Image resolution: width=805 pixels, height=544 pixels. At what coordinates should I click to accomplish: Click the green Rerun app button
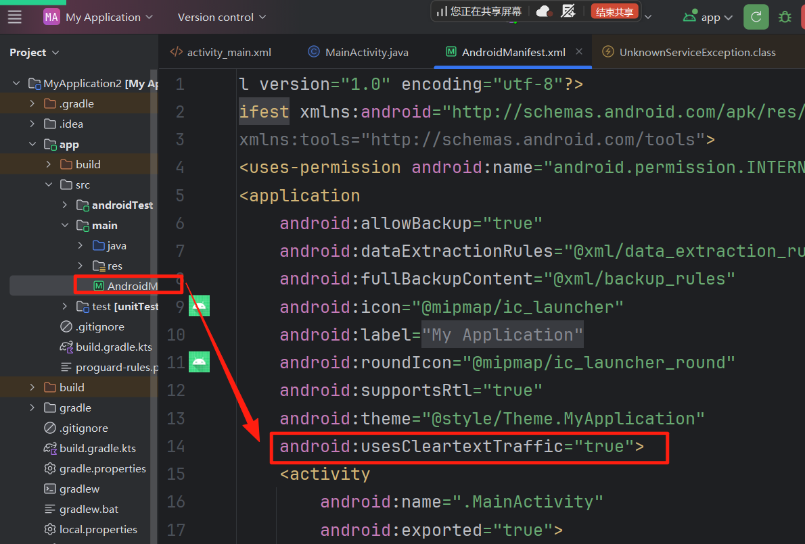coord(756,17)
